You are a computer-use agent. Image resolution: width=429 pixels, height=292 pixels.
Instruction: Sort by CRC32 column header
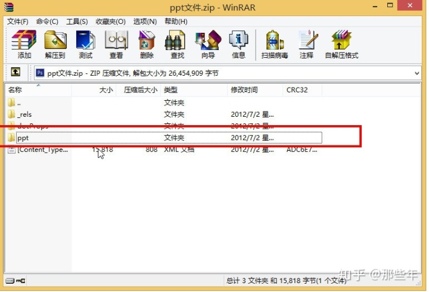click(x=302, y=90)
